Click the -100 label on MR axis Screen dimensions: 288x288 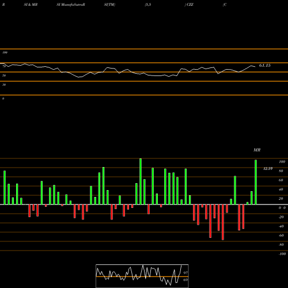282,254
